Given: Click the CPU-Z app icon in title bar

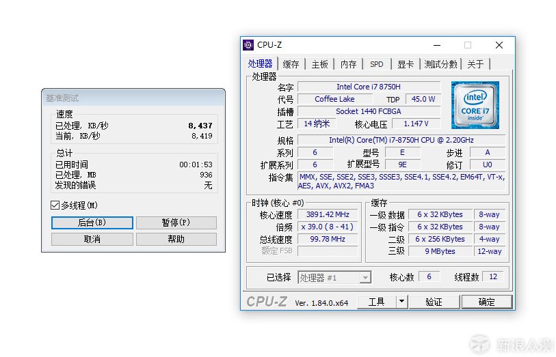Looking at the screenshot, I should 248,45.
